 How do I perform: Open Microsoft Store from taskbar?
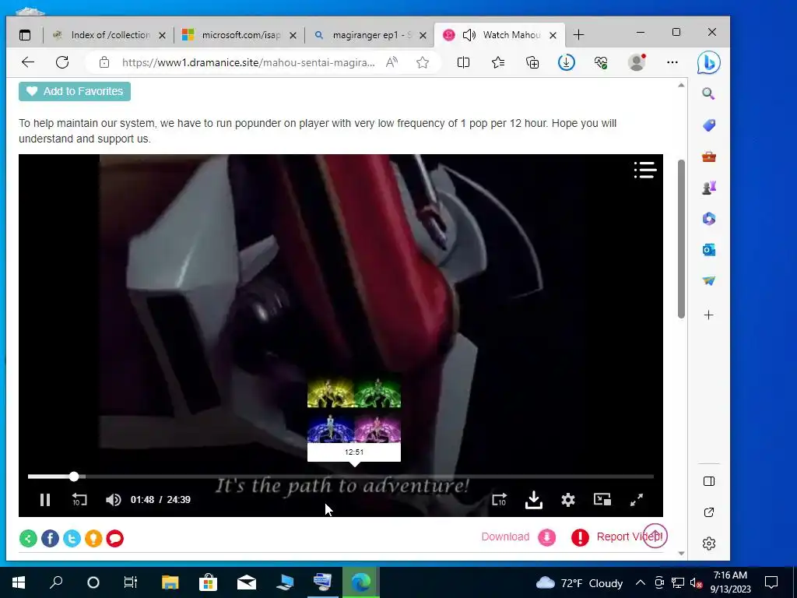[x=208, y=582]
